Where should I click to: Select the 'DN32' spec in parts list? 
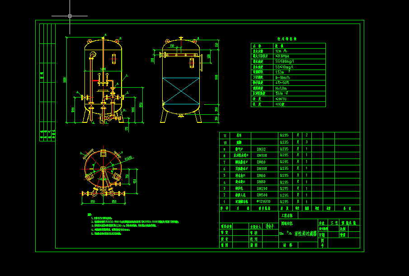(x=261, y=149)
